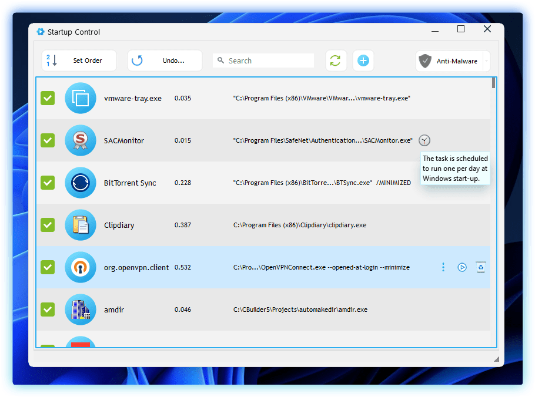Click the blue add startup item icon
The width and height of the screenshot is (535, 397).
pos(363,60)
